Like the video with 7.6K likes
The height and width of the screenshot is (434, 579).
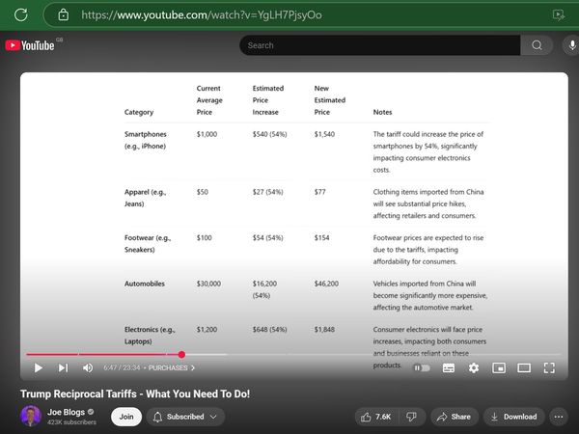click(376, 417)
